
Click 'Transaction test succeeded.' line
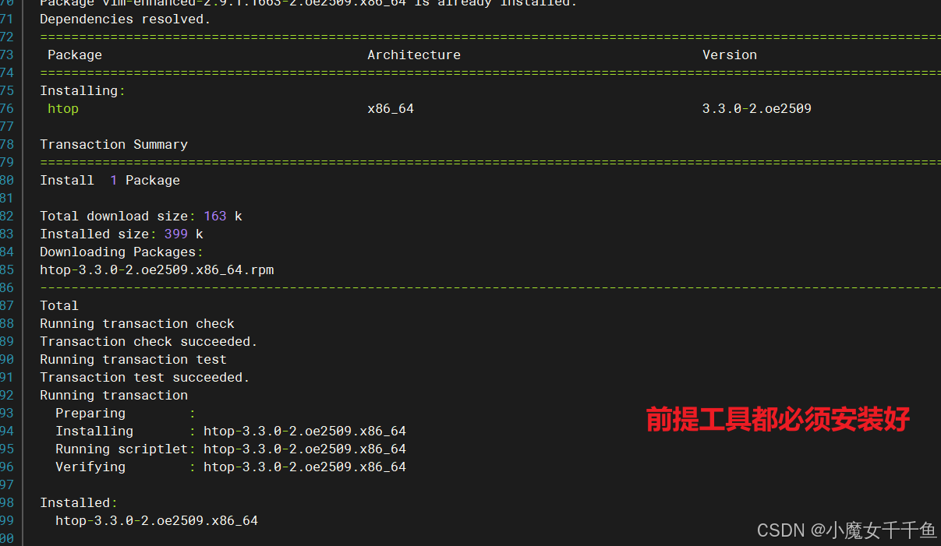click(145, 377)
